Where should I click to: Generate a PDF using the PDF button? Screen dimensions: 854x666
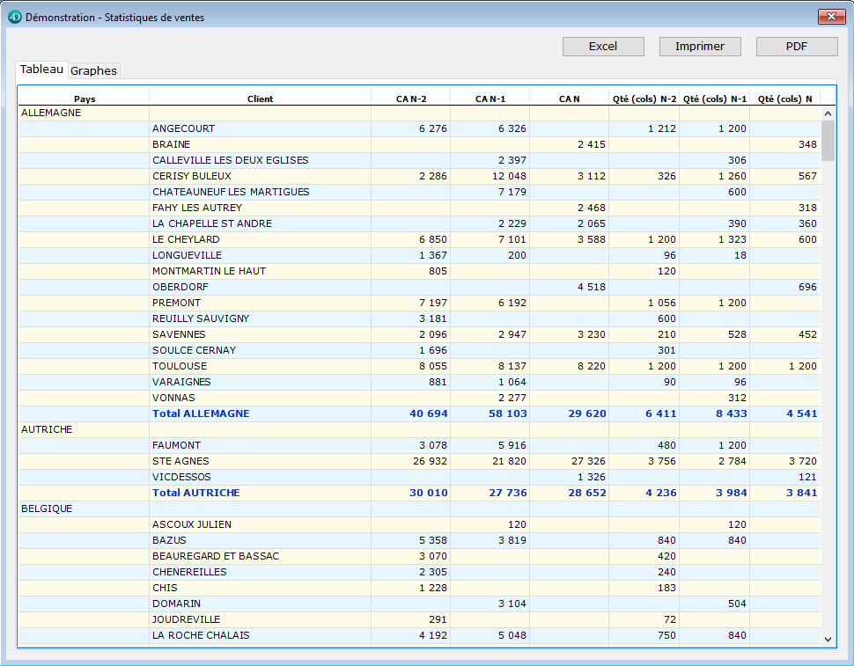[797, 47]
